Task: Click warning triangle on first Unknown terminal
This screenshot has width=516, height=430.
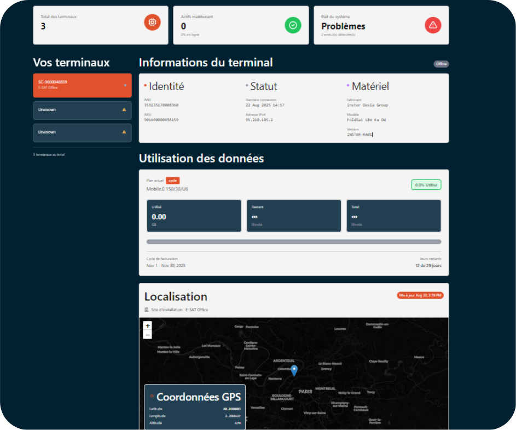Action: pyautogui.click(x=124, y=110)
